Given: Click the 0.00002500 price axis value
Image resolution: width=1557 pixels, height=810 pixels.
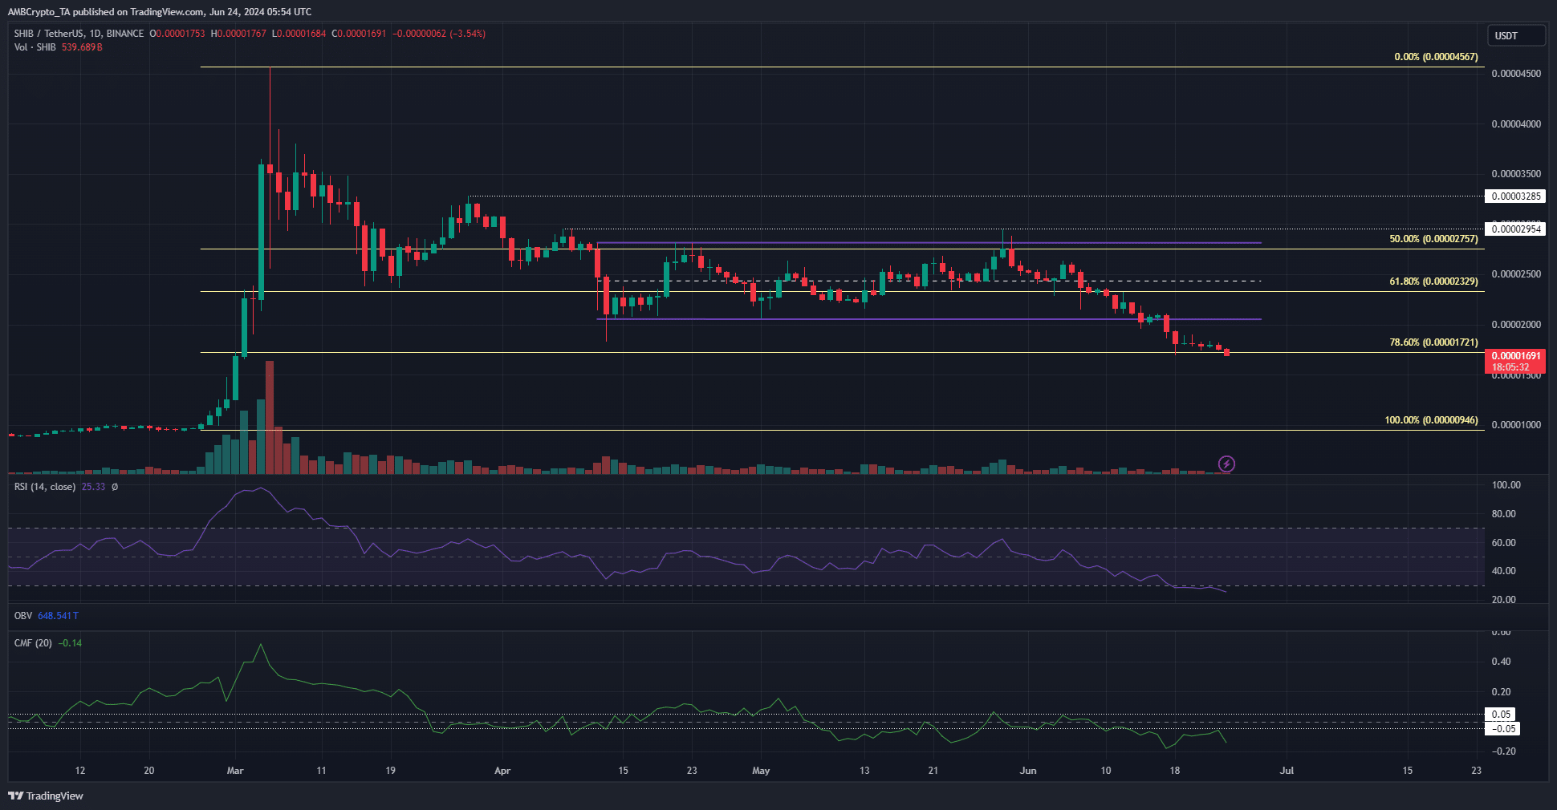Looking at the screenshot, I should tap(1516, 274).
